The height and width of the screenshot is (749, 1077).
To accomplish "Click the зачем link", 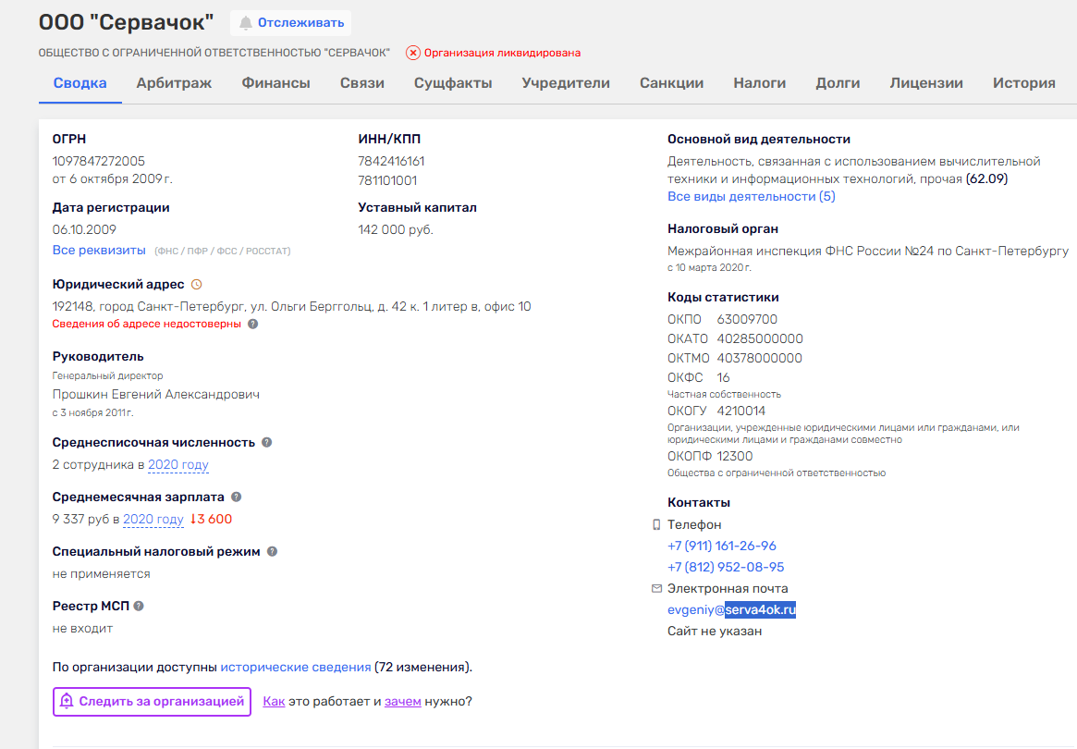I will tap(402, 702).
